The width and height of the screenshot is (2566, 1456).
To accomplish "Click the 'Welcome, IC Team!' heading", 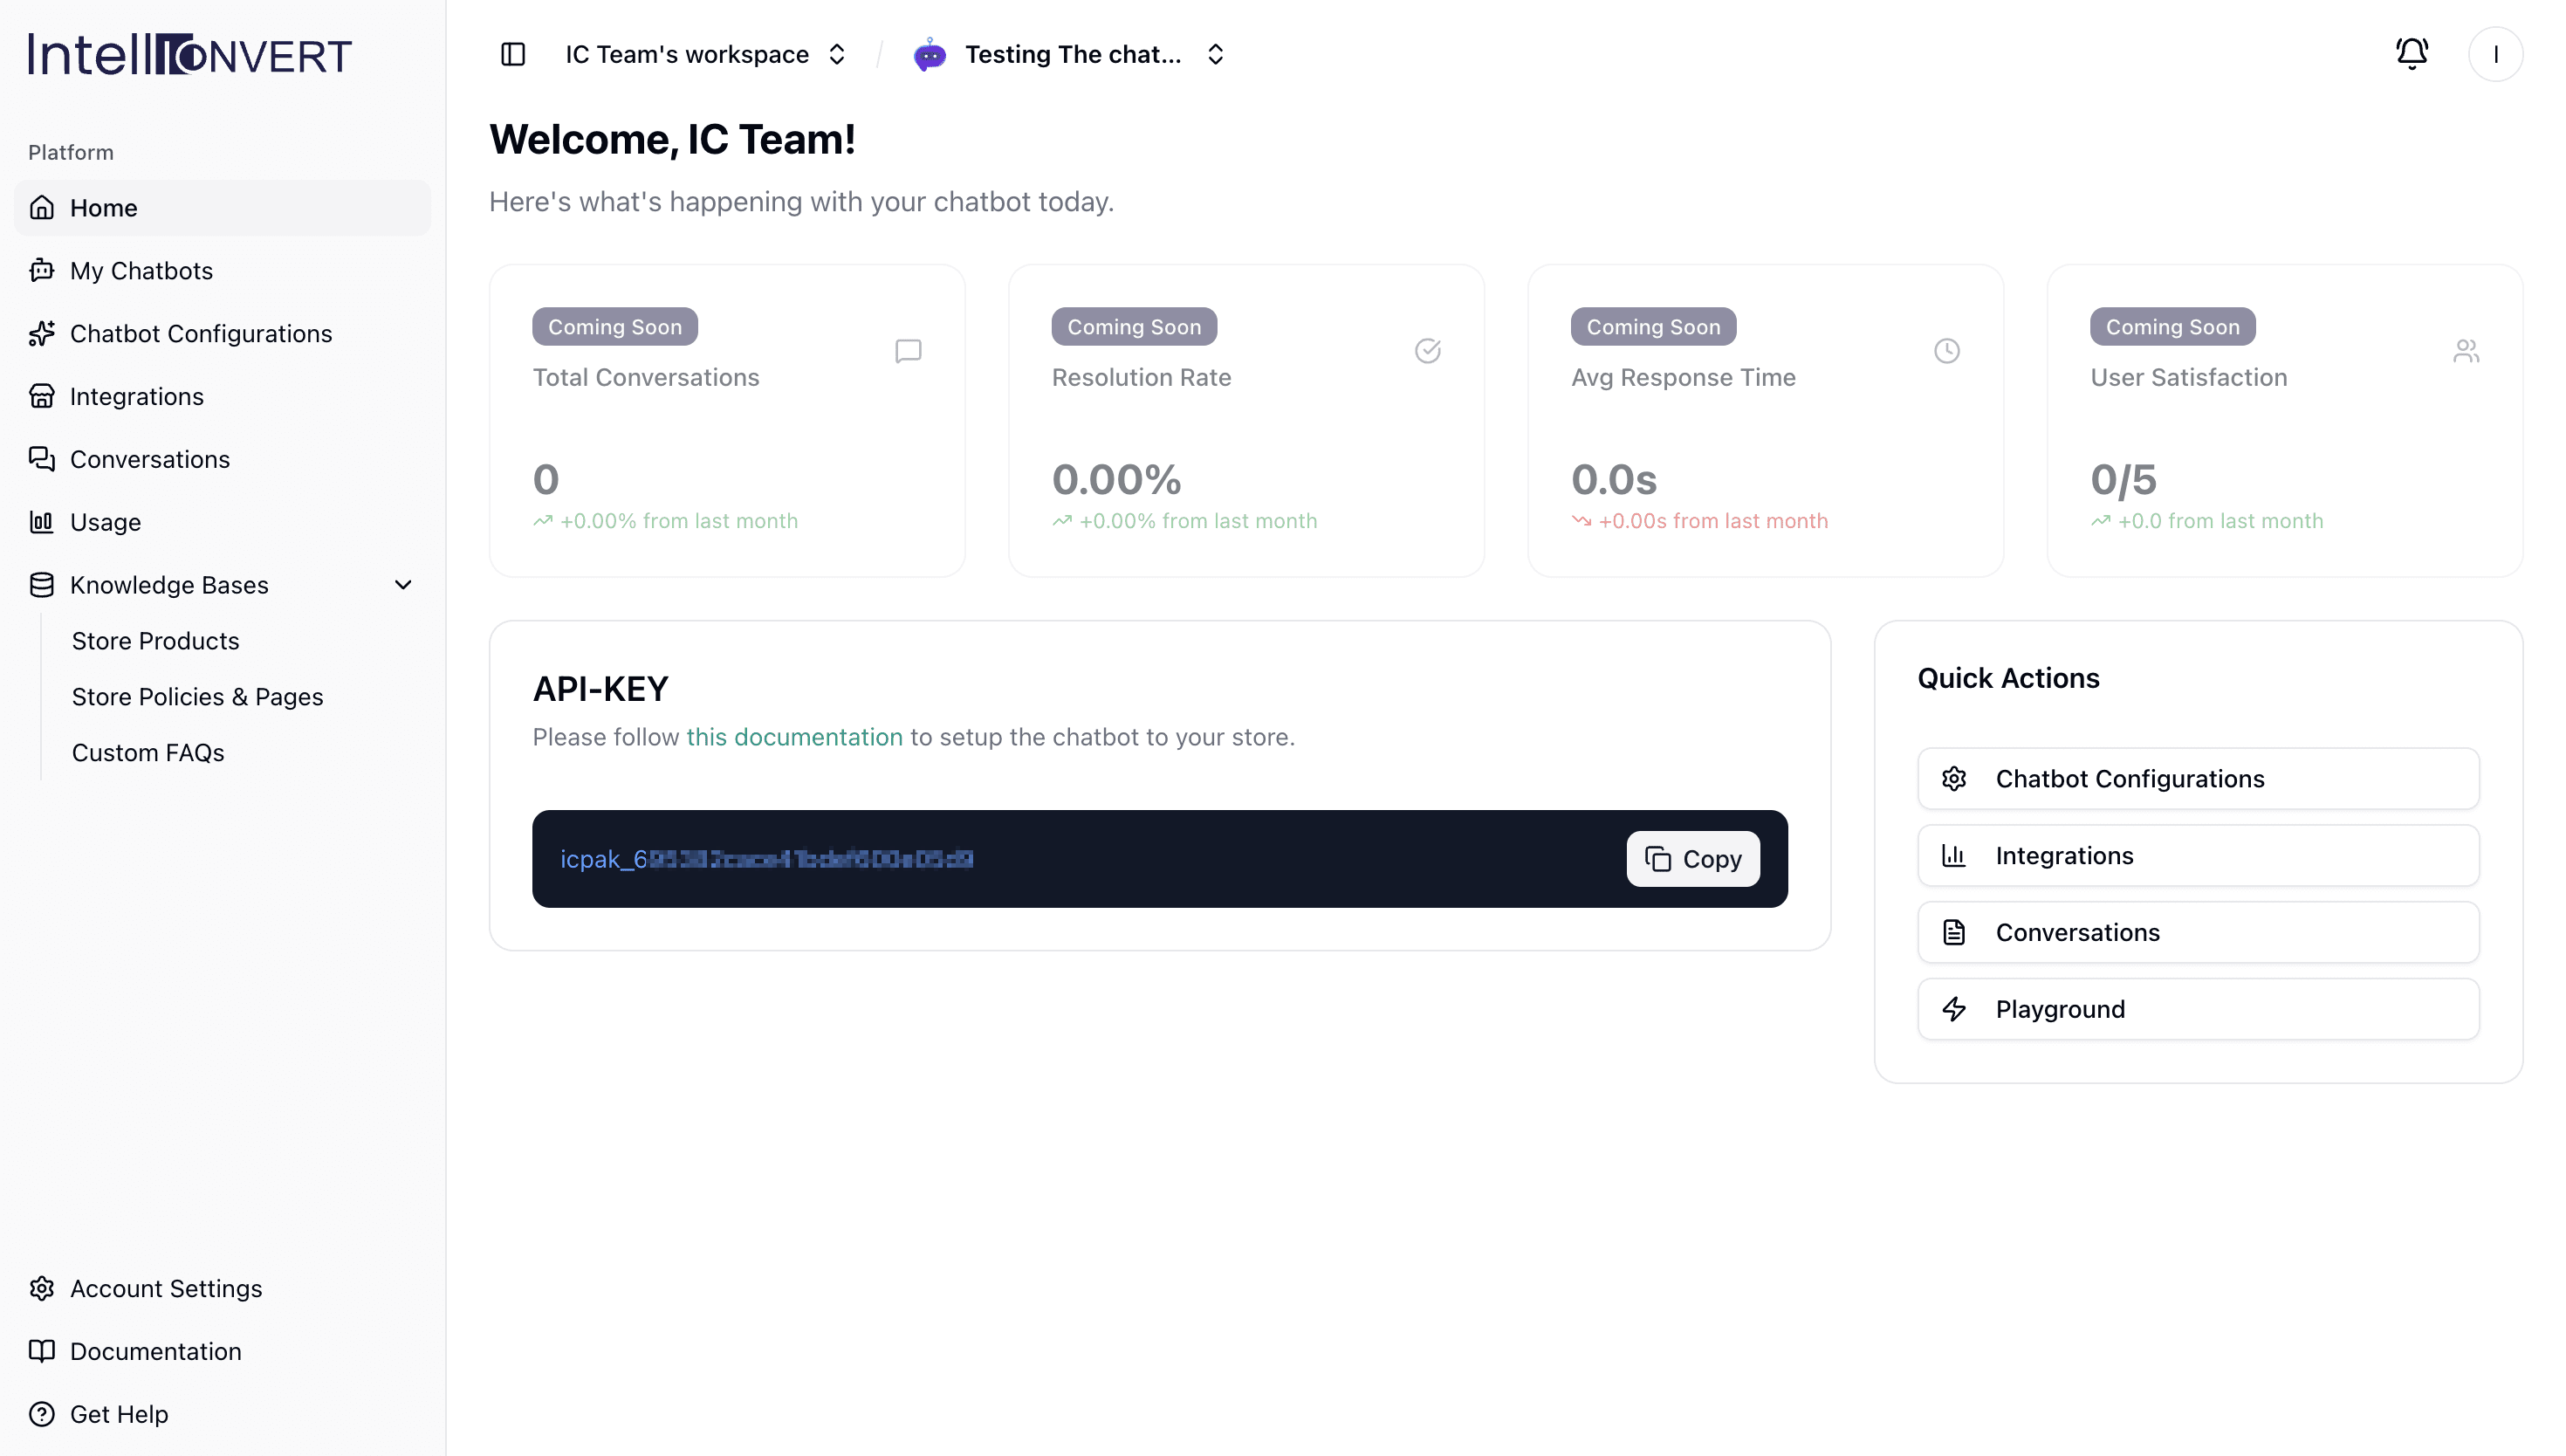I will pos(672,140).
